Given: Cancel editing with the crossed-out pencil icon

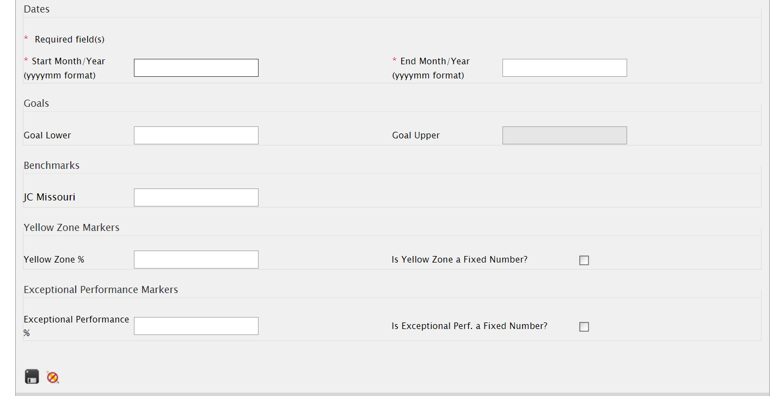Looking at the screenshot, I should pyautogui.click(x=53, y=377).
